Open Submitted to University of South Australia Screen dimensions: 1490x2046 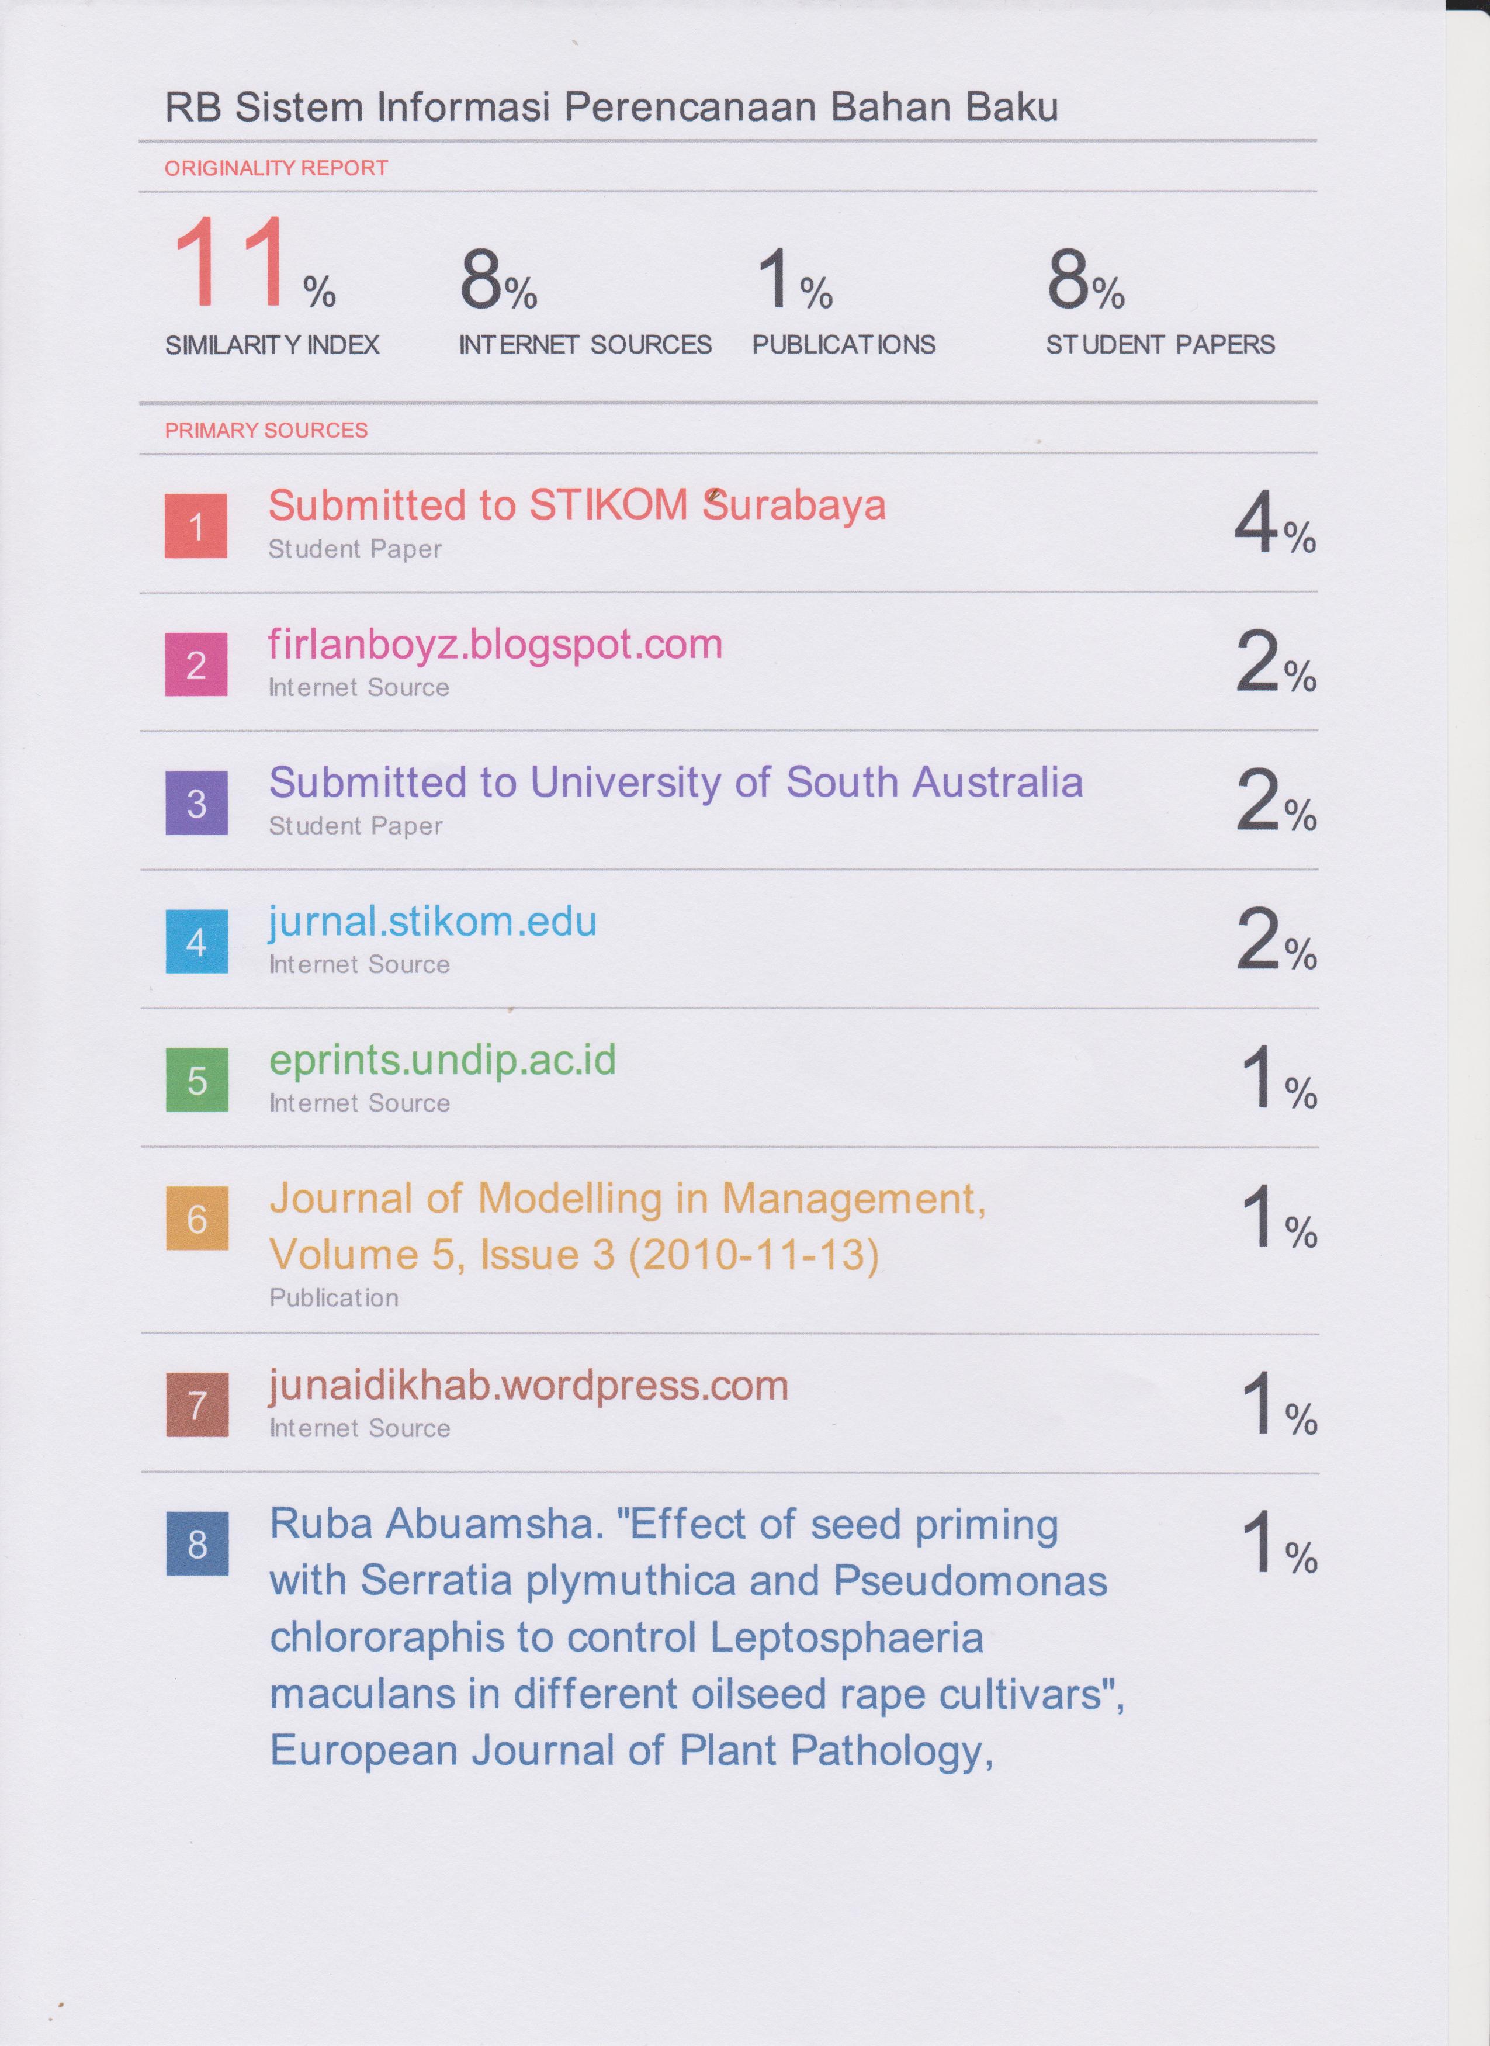click(675, 782)
